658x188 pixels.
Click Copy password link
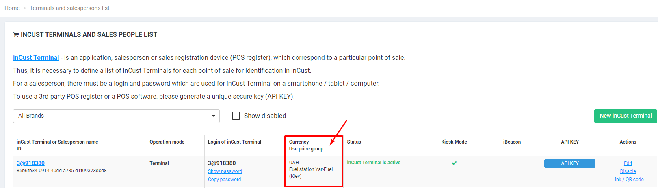[x=224, y=180]
